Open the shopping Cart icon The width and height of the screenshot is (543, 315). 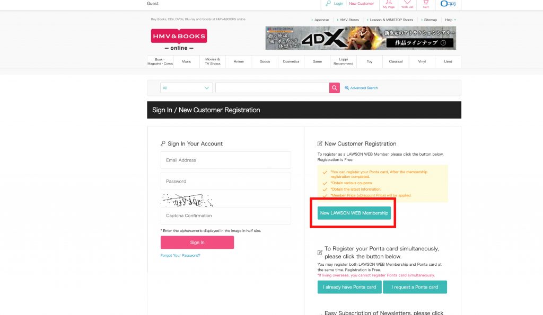[426, 4]
